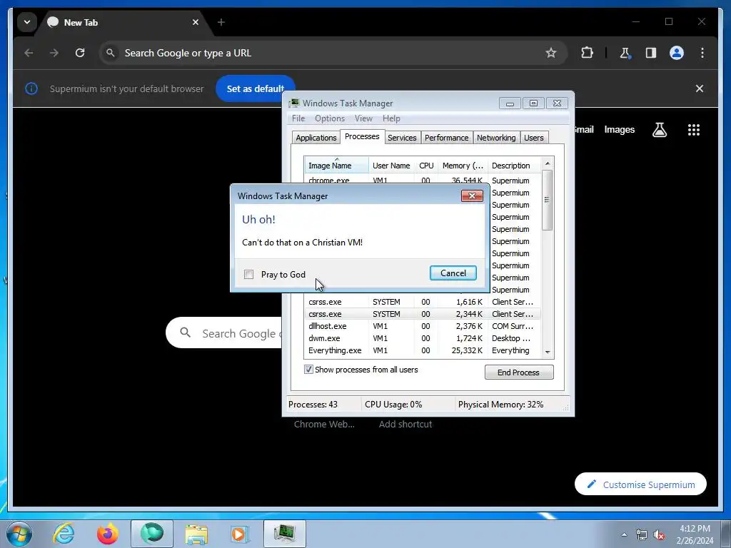Open the browser experiments flask in toolbar
This screenshot has height=548, width=731.
tap(625, 53)
